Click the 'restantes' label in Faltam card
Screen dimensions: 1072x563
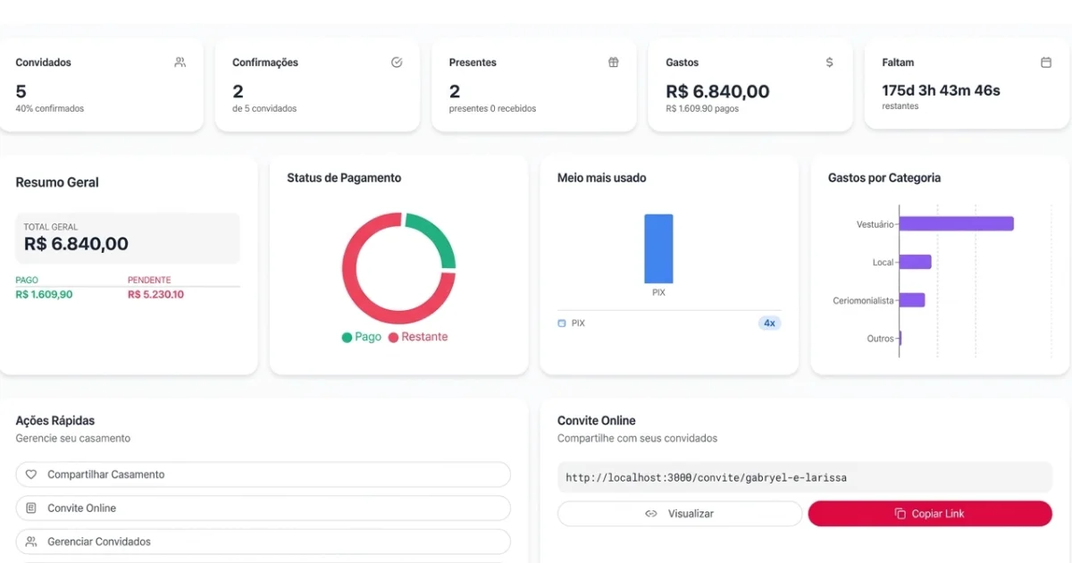900,106
